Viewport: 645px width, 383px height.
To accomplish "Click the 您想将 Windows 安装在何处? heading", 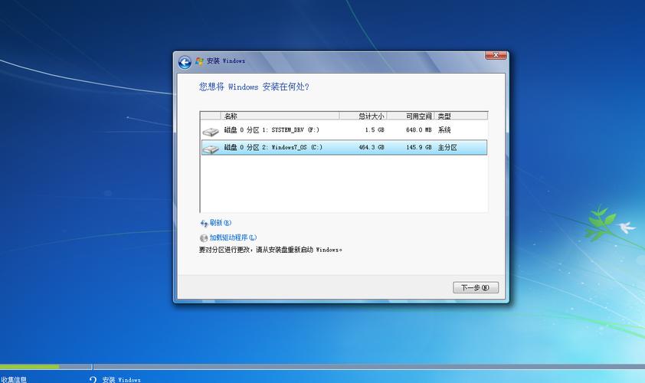I will [254, 87].
